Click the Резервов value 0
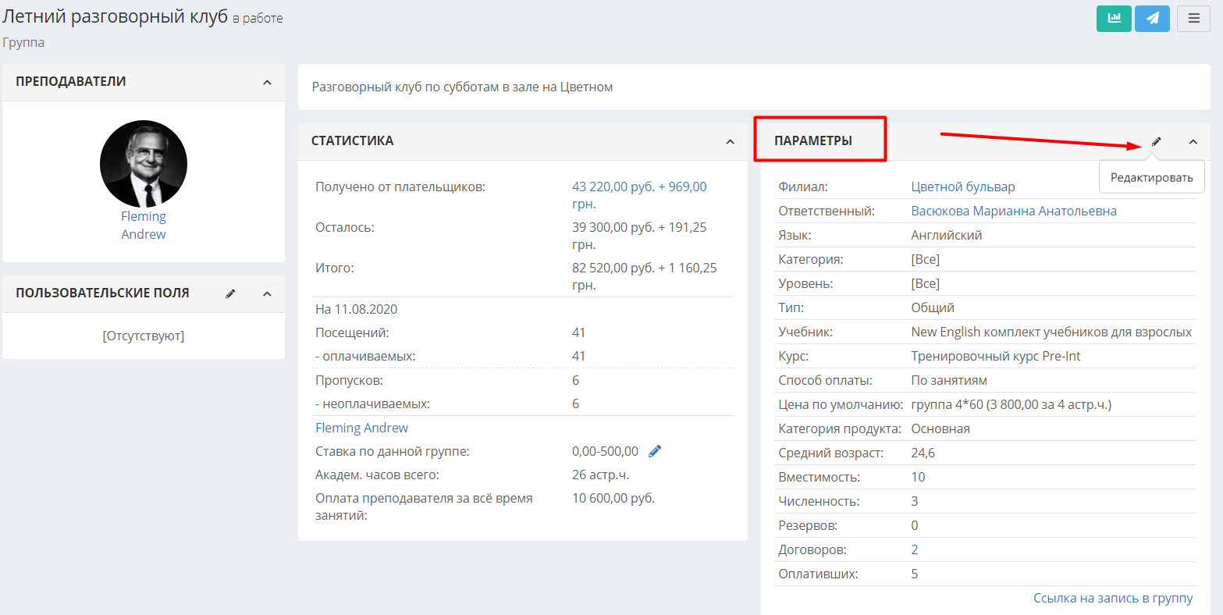The width and height of the screenshot is (1223, 615). (x=915, y=525)
